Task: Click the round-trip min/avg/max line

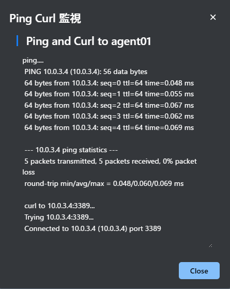Action: (x=104, y=184)
